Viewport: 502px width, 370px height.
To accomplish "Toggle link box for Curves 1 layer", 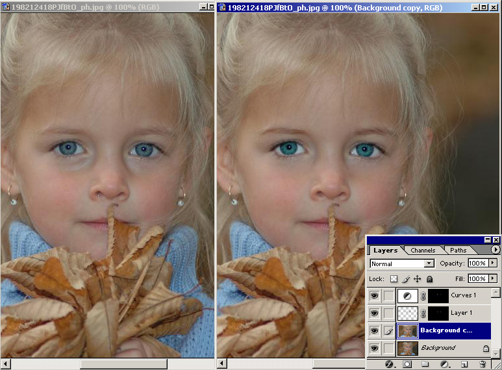I will 388,296.
